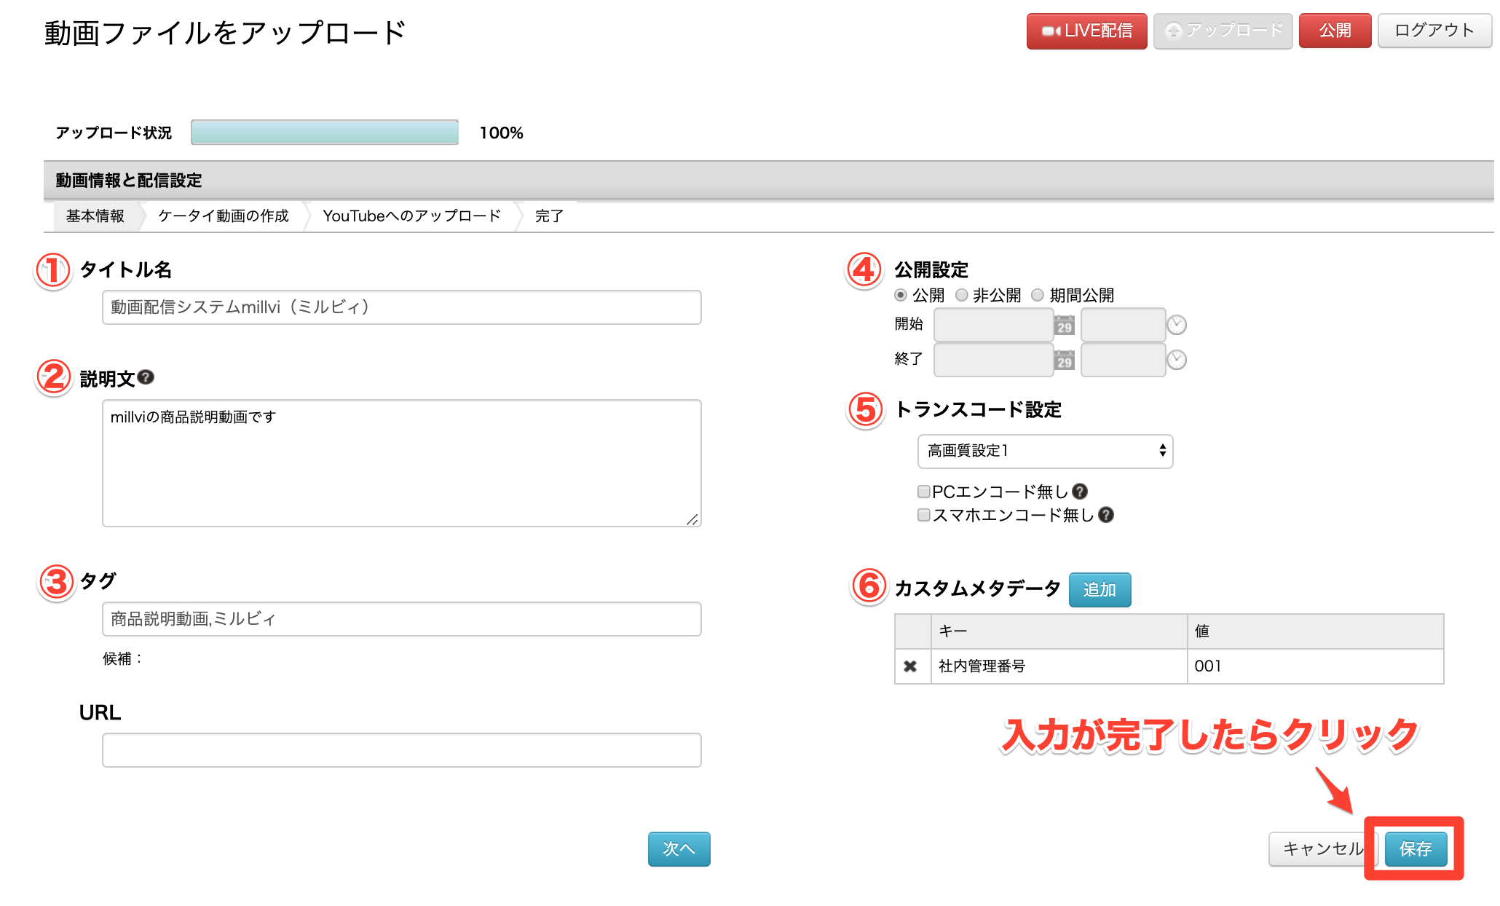Open the 高画質設定1 transcode dropdown
This screenshot has width=1500, height=906.
coord(1045,451)
